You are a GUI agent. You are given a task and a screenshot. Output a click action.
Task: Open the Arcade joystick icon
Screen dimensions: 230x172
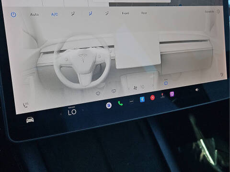[x=162, y=96]
